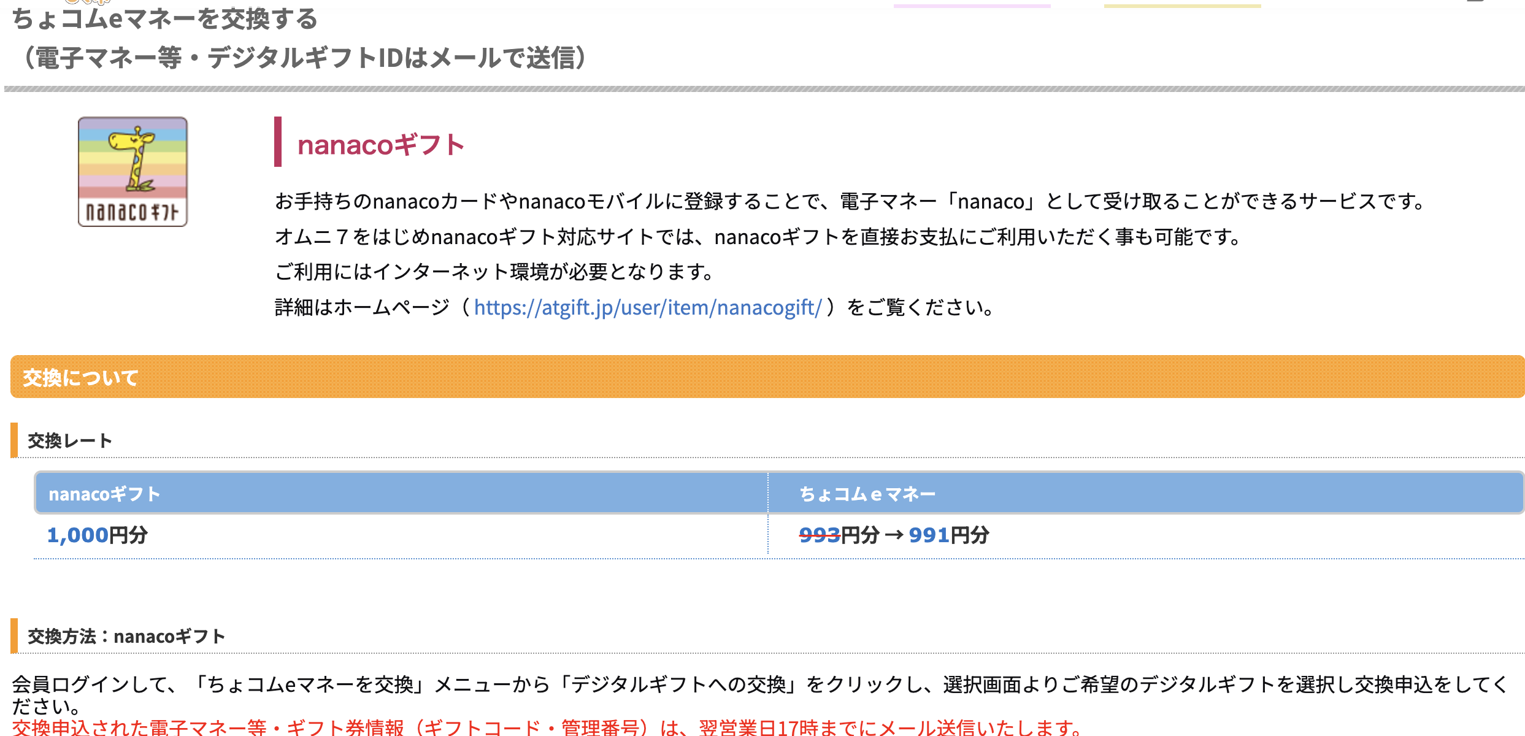Click the pink bar at page top

(972, 6)
